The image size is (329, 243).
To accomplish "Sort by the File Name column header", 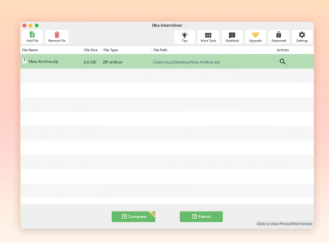I will click(x=30, y=50).
